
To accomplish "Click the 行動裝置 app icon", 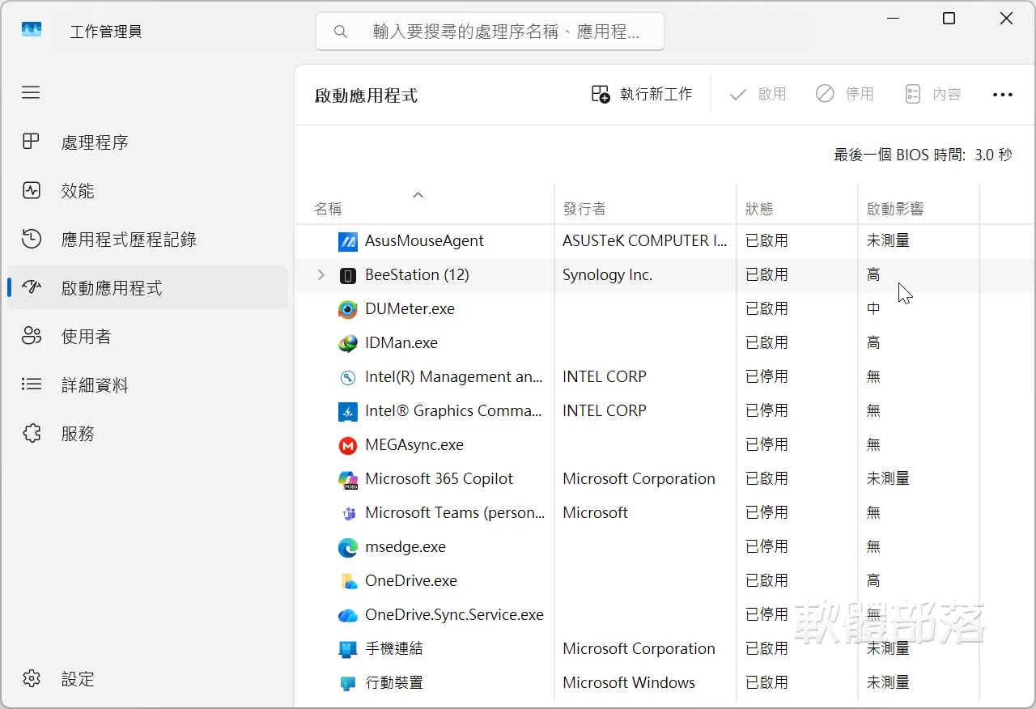I will [347, 683].
